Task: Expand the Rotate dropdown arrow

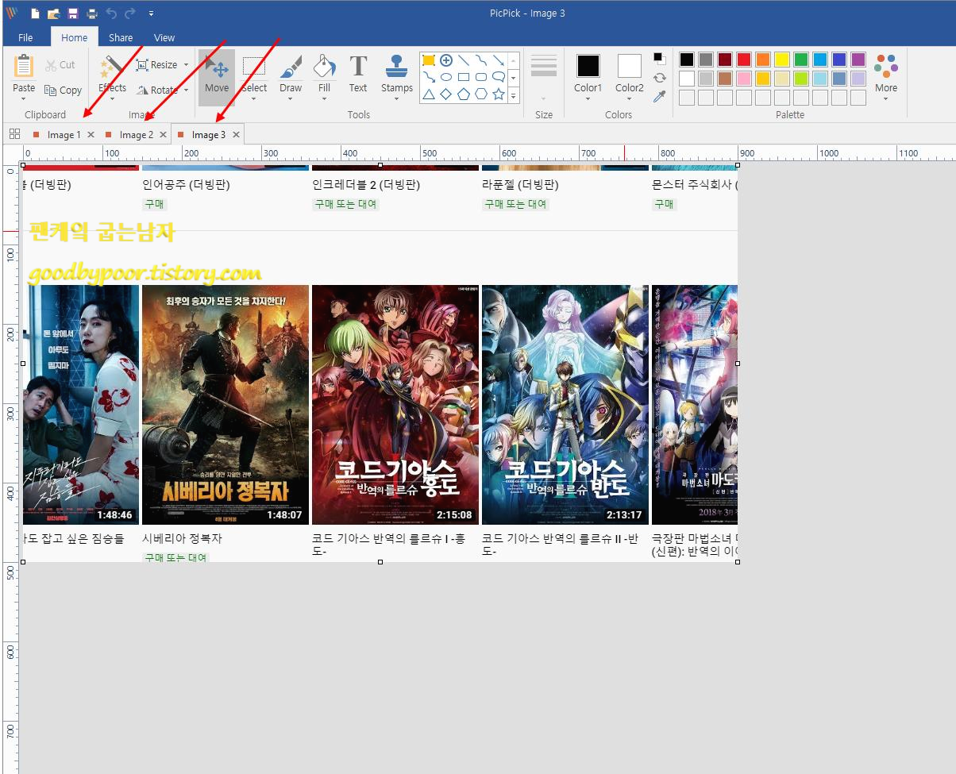Action: pos(187,90)
